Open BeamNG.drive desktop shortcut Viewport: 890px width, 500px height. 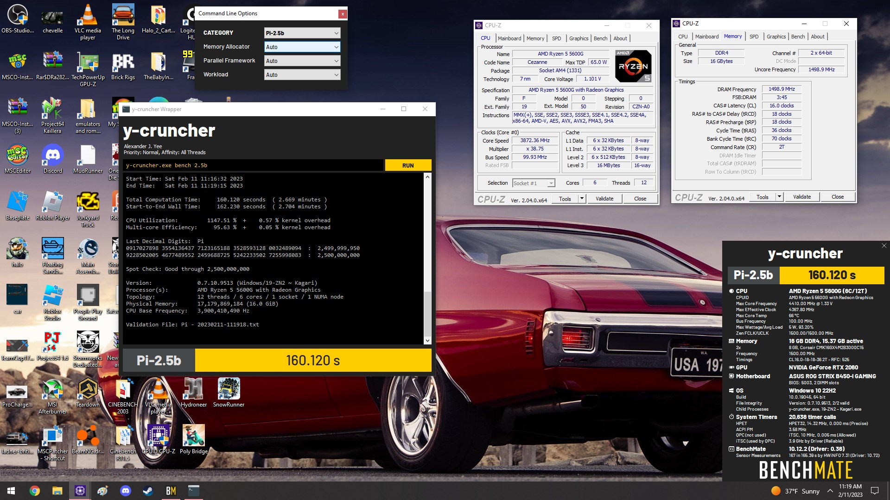[x=88, y=439]
